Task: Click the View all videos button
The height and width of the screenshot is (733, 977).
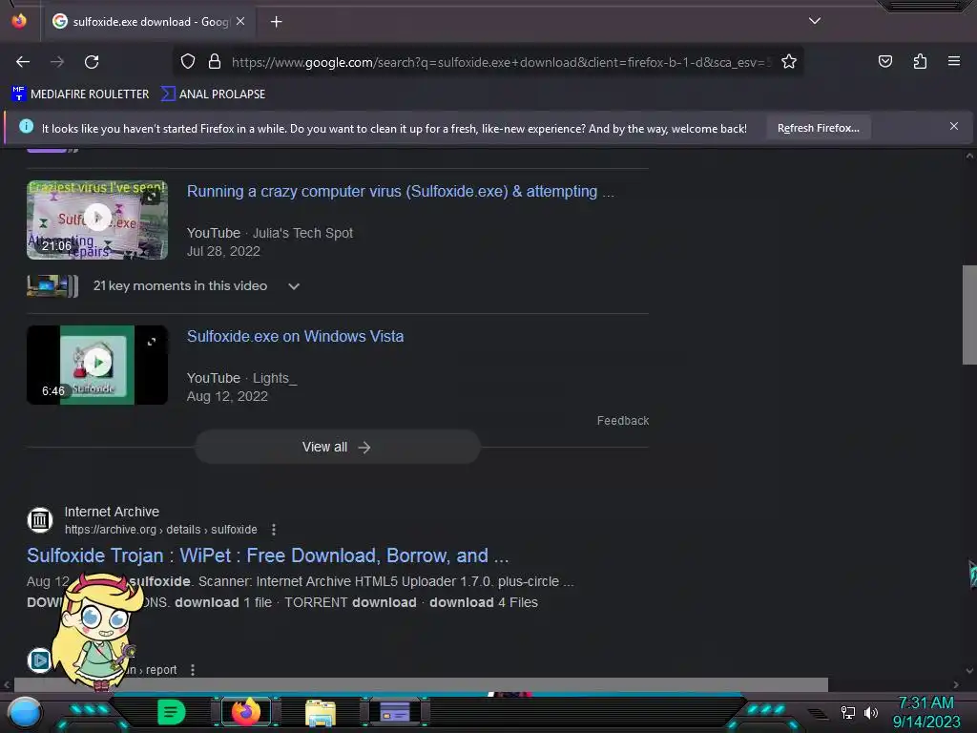Action: pos(337,447)
